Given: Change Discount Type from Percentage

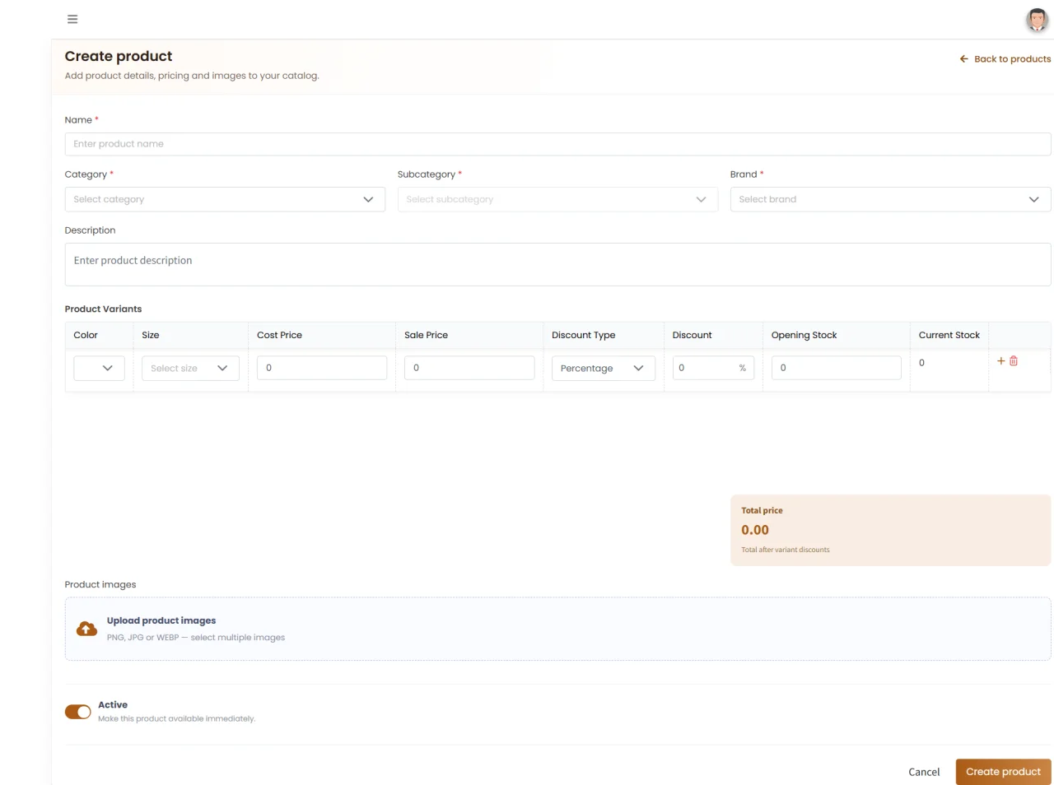Looking at the screenshot, I should point(604,368).
